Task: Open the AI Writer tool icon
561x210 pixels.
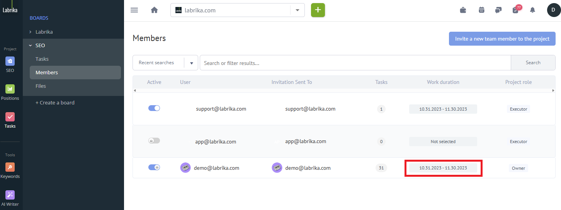Action: pyautogui.click(x=10, y=195)
